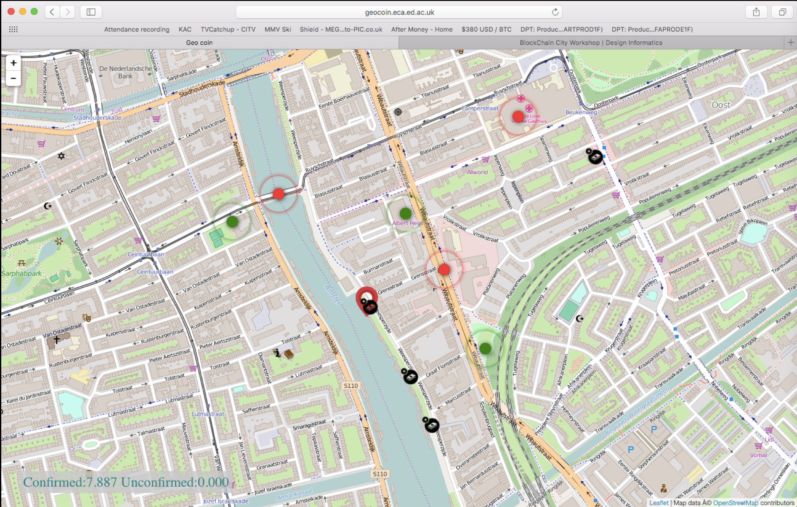
Task: Click the lowest green circle on Wibautstraat
Action: tap(485, 348)
